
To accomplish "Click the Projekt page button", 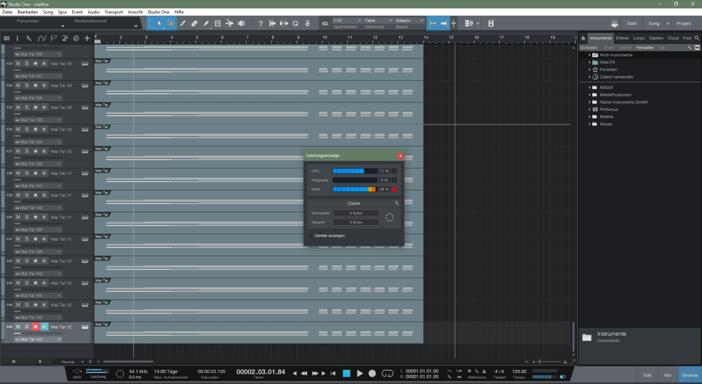I will pyautogui.click(x=683, y=24).
